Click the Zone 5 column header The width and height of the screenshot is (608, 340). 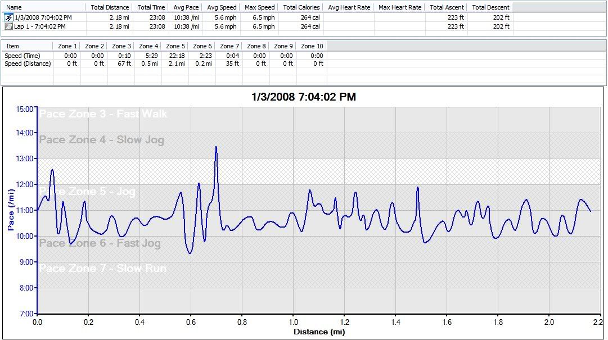tap(175, 46)
